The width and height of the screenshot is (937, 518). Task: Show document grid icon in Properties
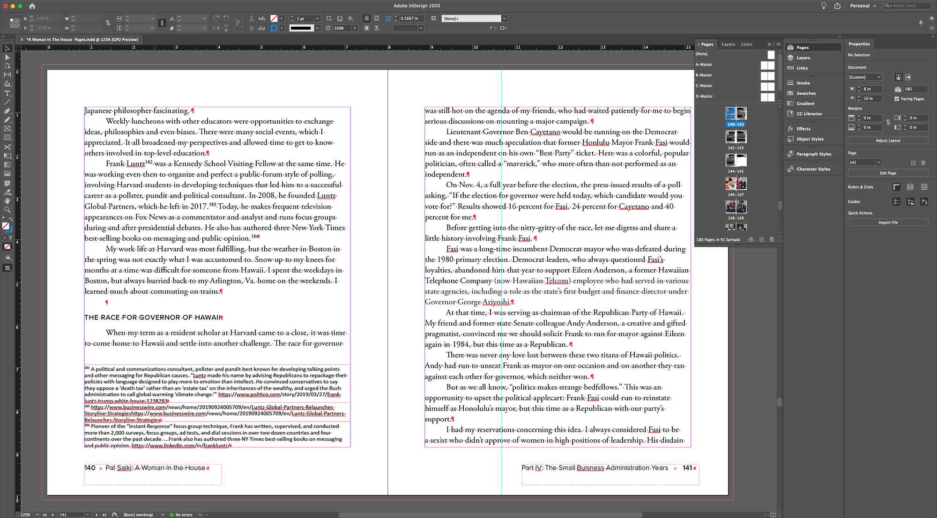(x=924, y=187)
